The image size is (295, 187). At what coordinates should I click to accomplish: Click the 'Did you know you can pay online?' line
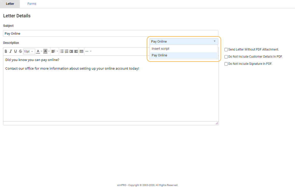pos(32,60)
